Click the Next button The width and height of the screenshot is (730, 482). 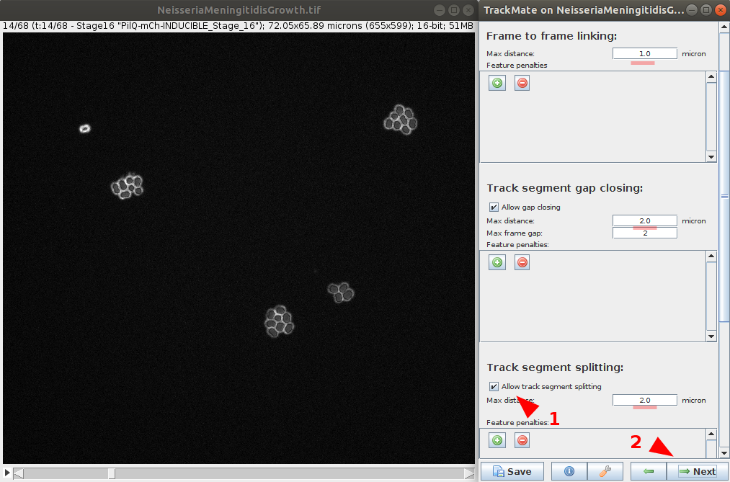coord(697,471)
